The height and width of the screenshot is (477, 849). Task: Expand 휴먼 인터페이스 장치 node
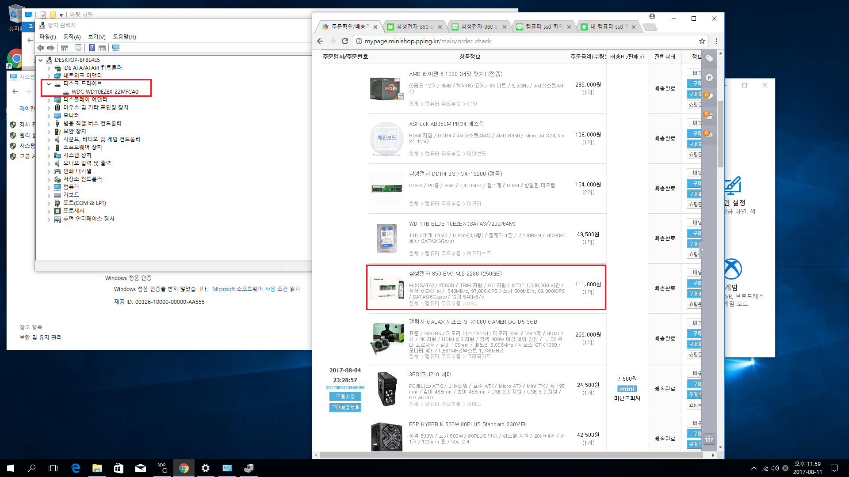49,219
